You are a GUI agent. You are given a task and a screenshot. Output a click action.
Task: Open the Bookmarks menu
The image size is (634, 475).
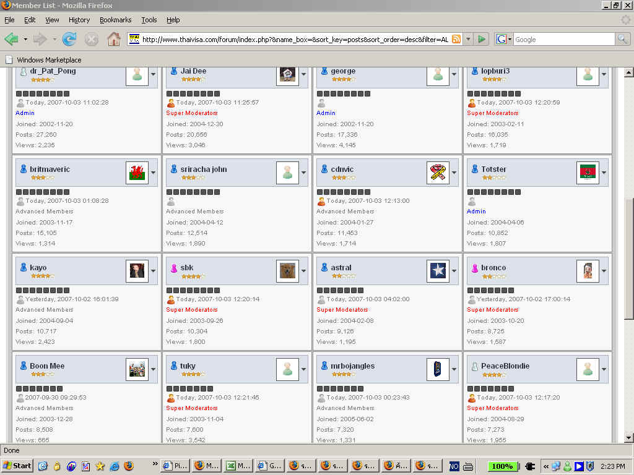pyautogui.click(x=115, y=20)
